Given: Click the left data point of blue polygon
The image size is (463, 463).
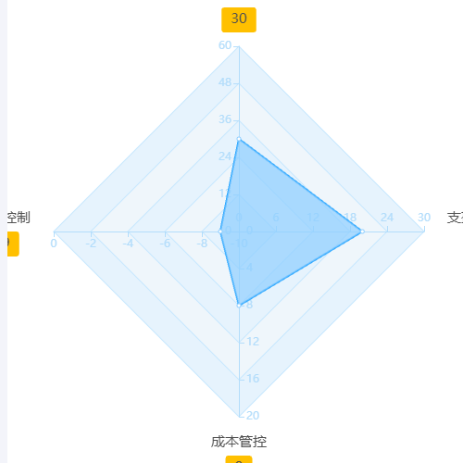Looking at the screenshot, I should [x=220, y=231].
